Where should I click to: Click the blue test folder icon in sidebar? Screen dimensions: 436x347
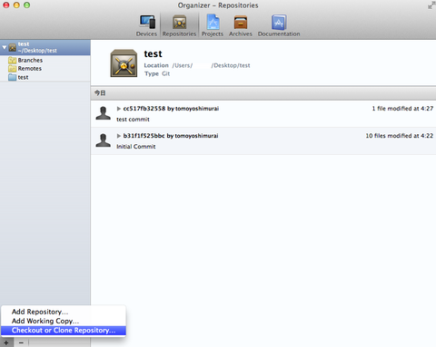[x=13, y=77]
